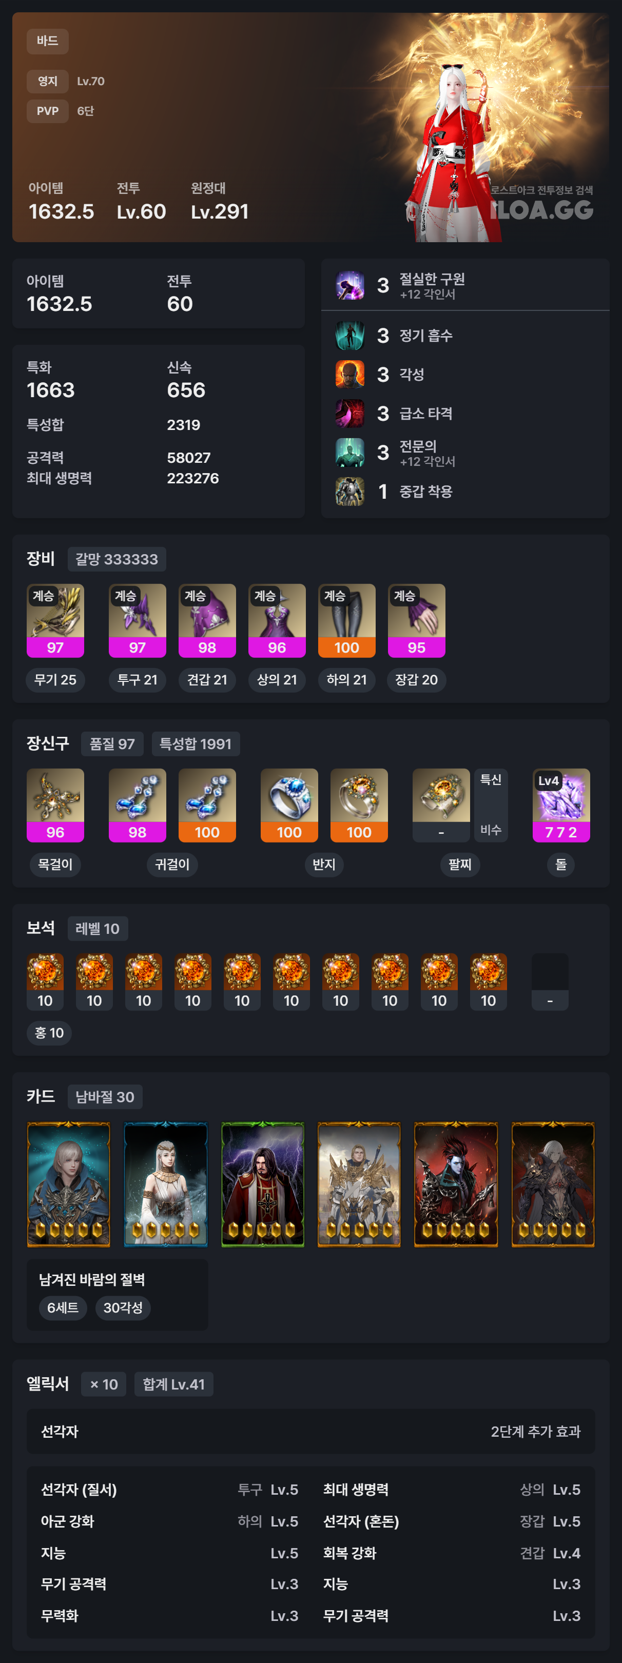622x1663 pixels.
Task: Click the 정기 흡수 engraving icon
Action: [x=349, y=335]
